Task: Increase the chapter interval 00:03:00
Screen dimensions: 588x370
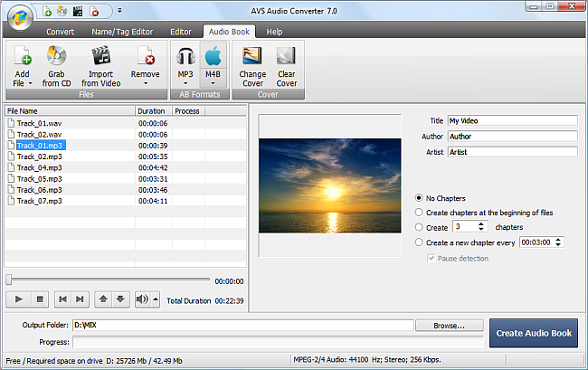Action: [558, 240]
